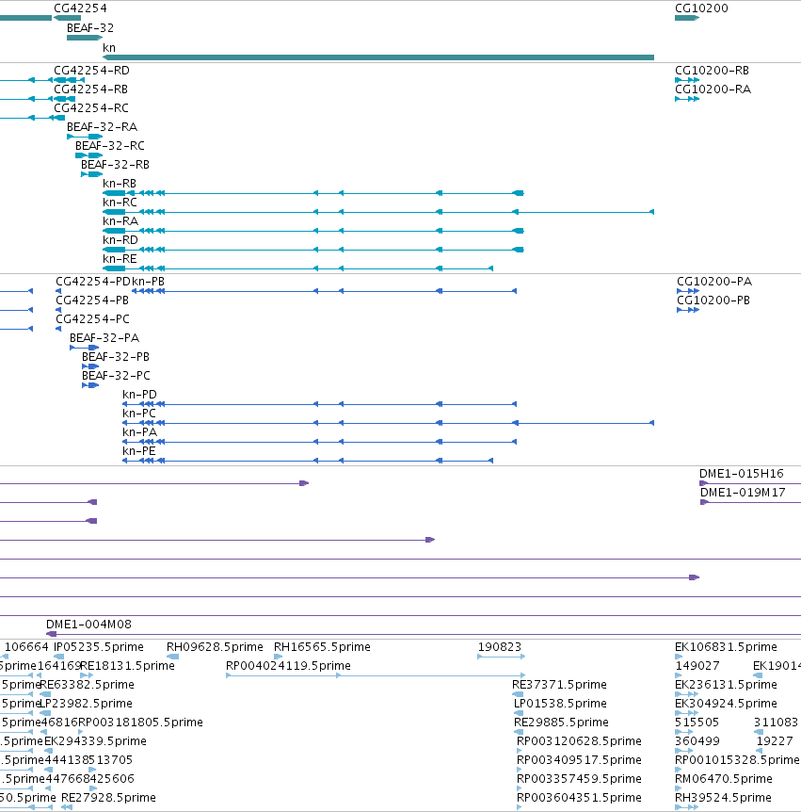Click the RE37371.5prime EST label
Image resolution: width=801 pixels, height=812 pixels.
[559, 684]
